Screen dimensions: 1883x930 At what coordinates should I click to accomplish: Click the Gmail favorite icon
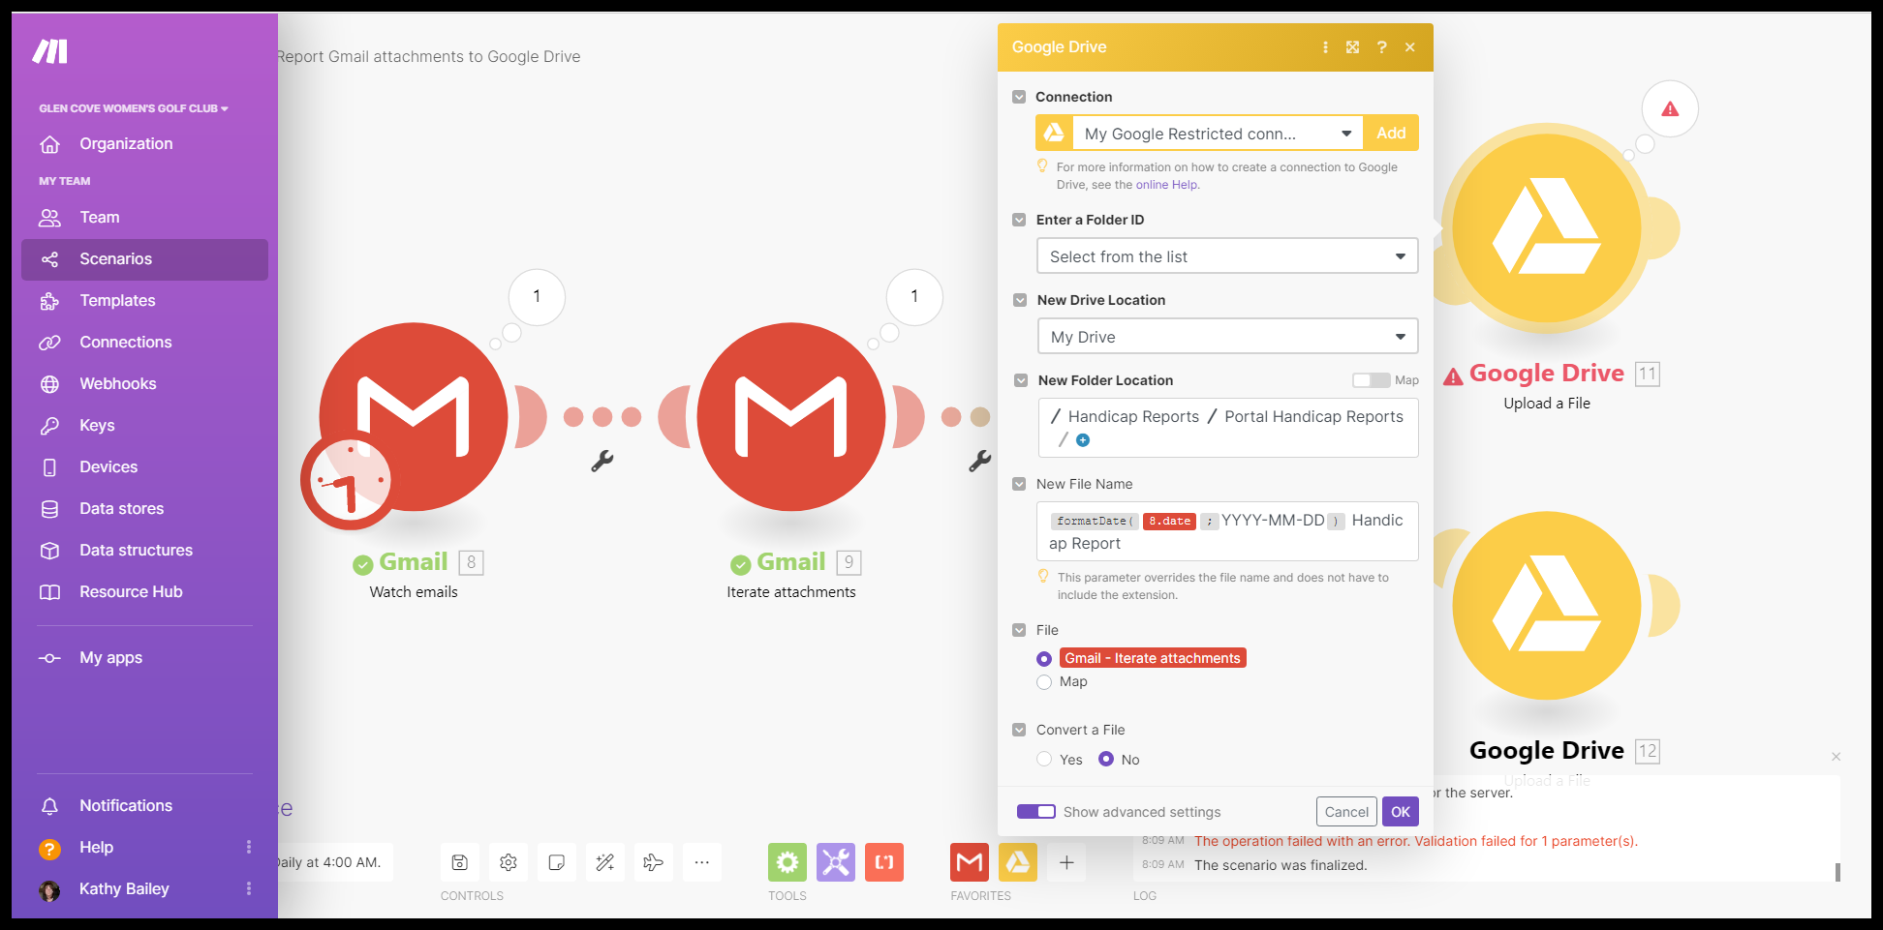[x=970, y=862]
